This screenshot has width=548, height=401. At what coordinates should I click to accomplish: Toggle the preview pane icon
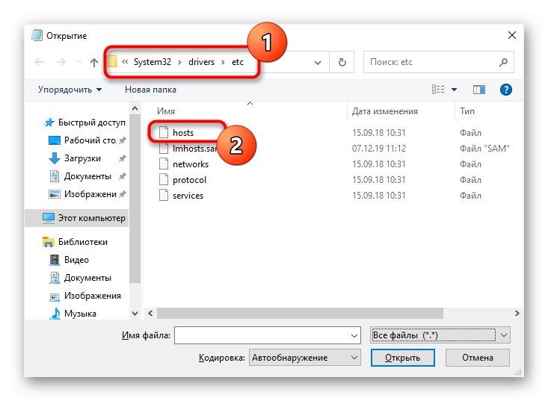click(479, 90)
